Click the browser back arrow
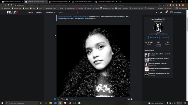This screenshot has width=188, height=105. tap(2, 5)
